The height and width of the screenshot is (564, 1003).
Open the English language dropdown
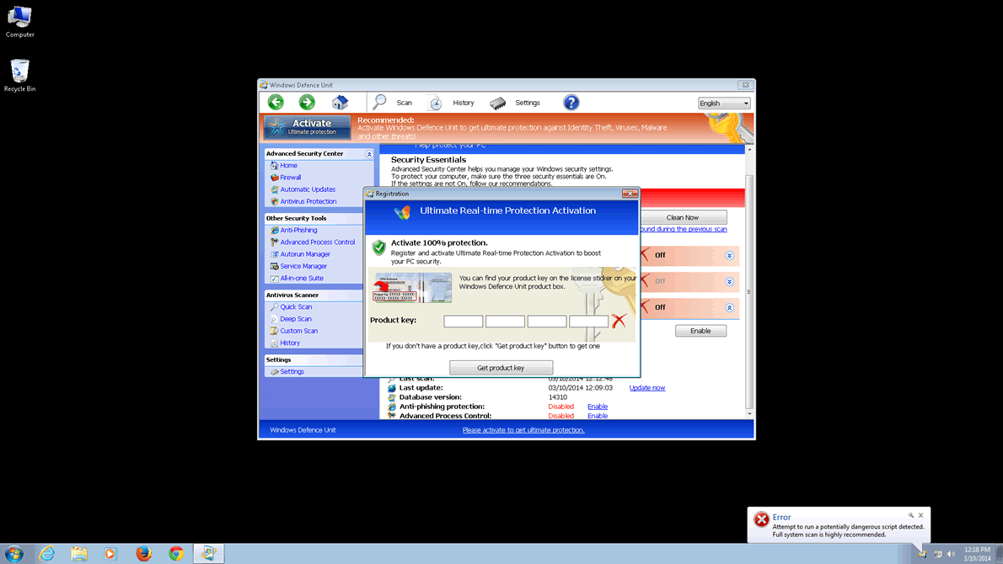[723, 104]
